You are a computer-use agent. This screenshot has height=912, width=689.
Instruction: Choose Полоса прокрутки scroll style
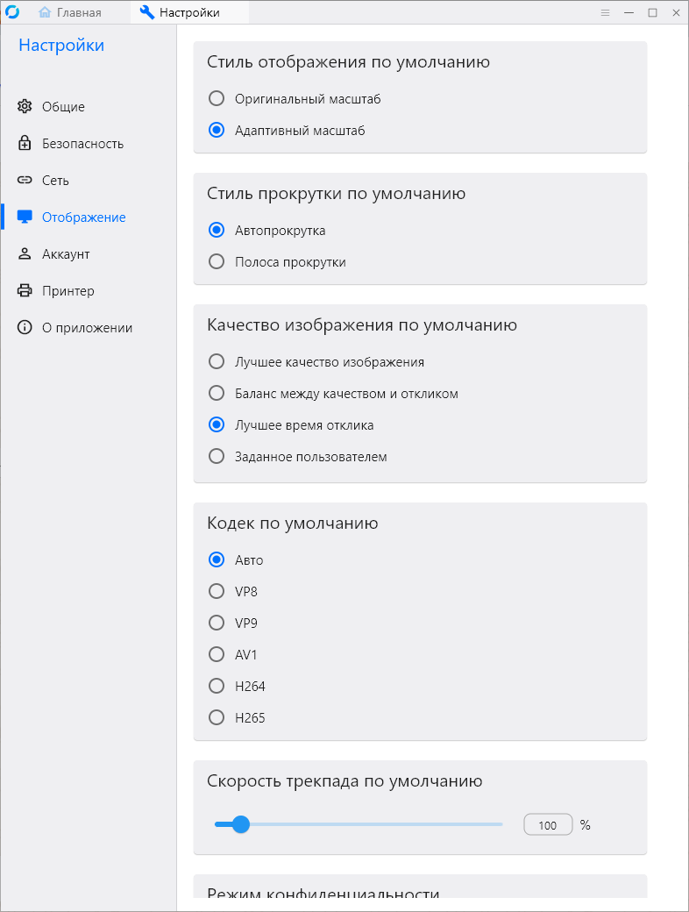[217, 262]
